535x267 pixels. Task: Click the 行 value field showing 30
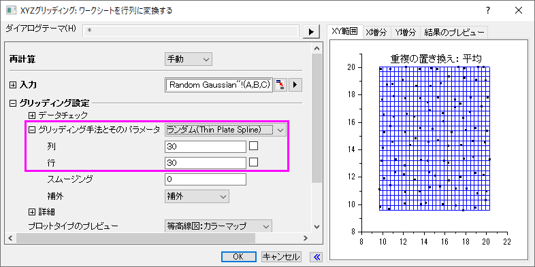pyautogui.click(x=205, y=163)
